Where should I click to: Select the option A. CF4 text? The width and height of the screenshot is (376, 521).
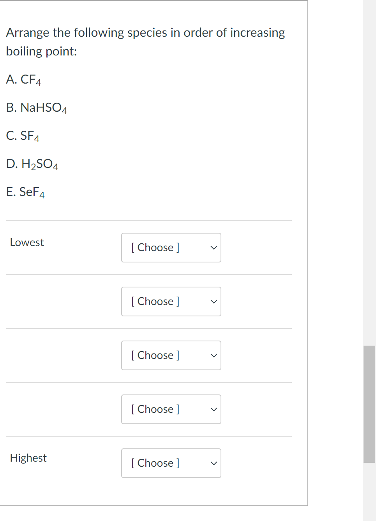[x=24, y=80]
